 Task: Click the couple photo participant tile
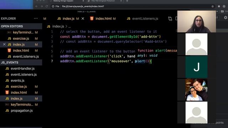coord(196,90)
